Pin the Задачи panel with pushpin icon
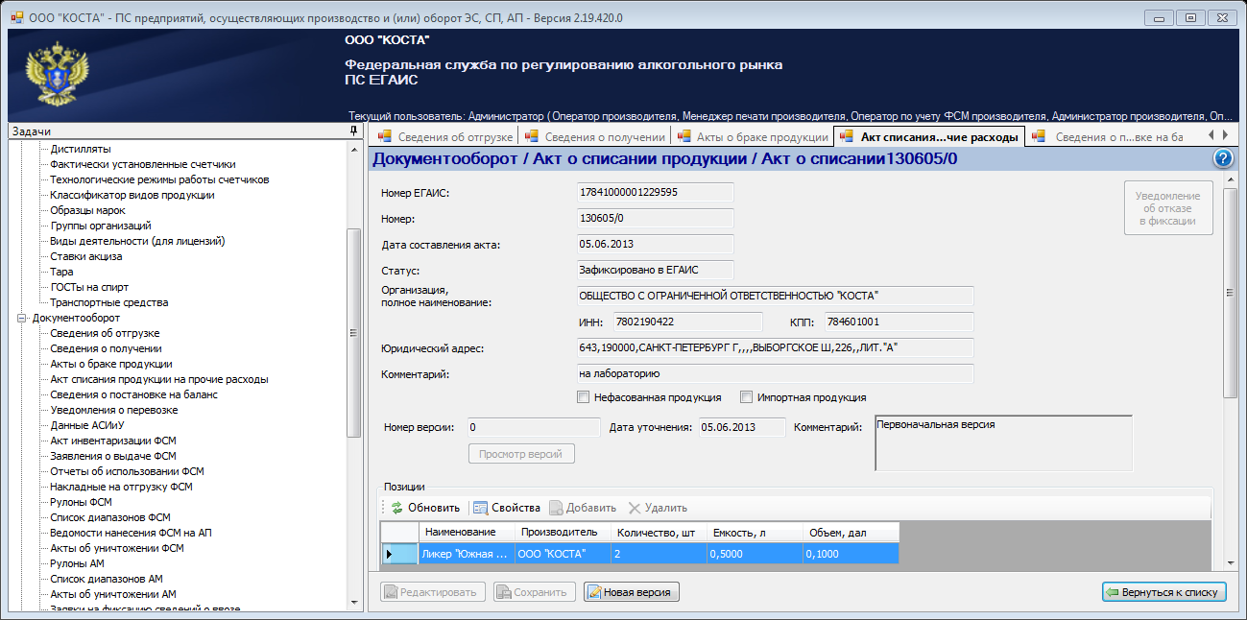Image resolution: width=1247 pixels, height=620 pixels. coord(353,131)
